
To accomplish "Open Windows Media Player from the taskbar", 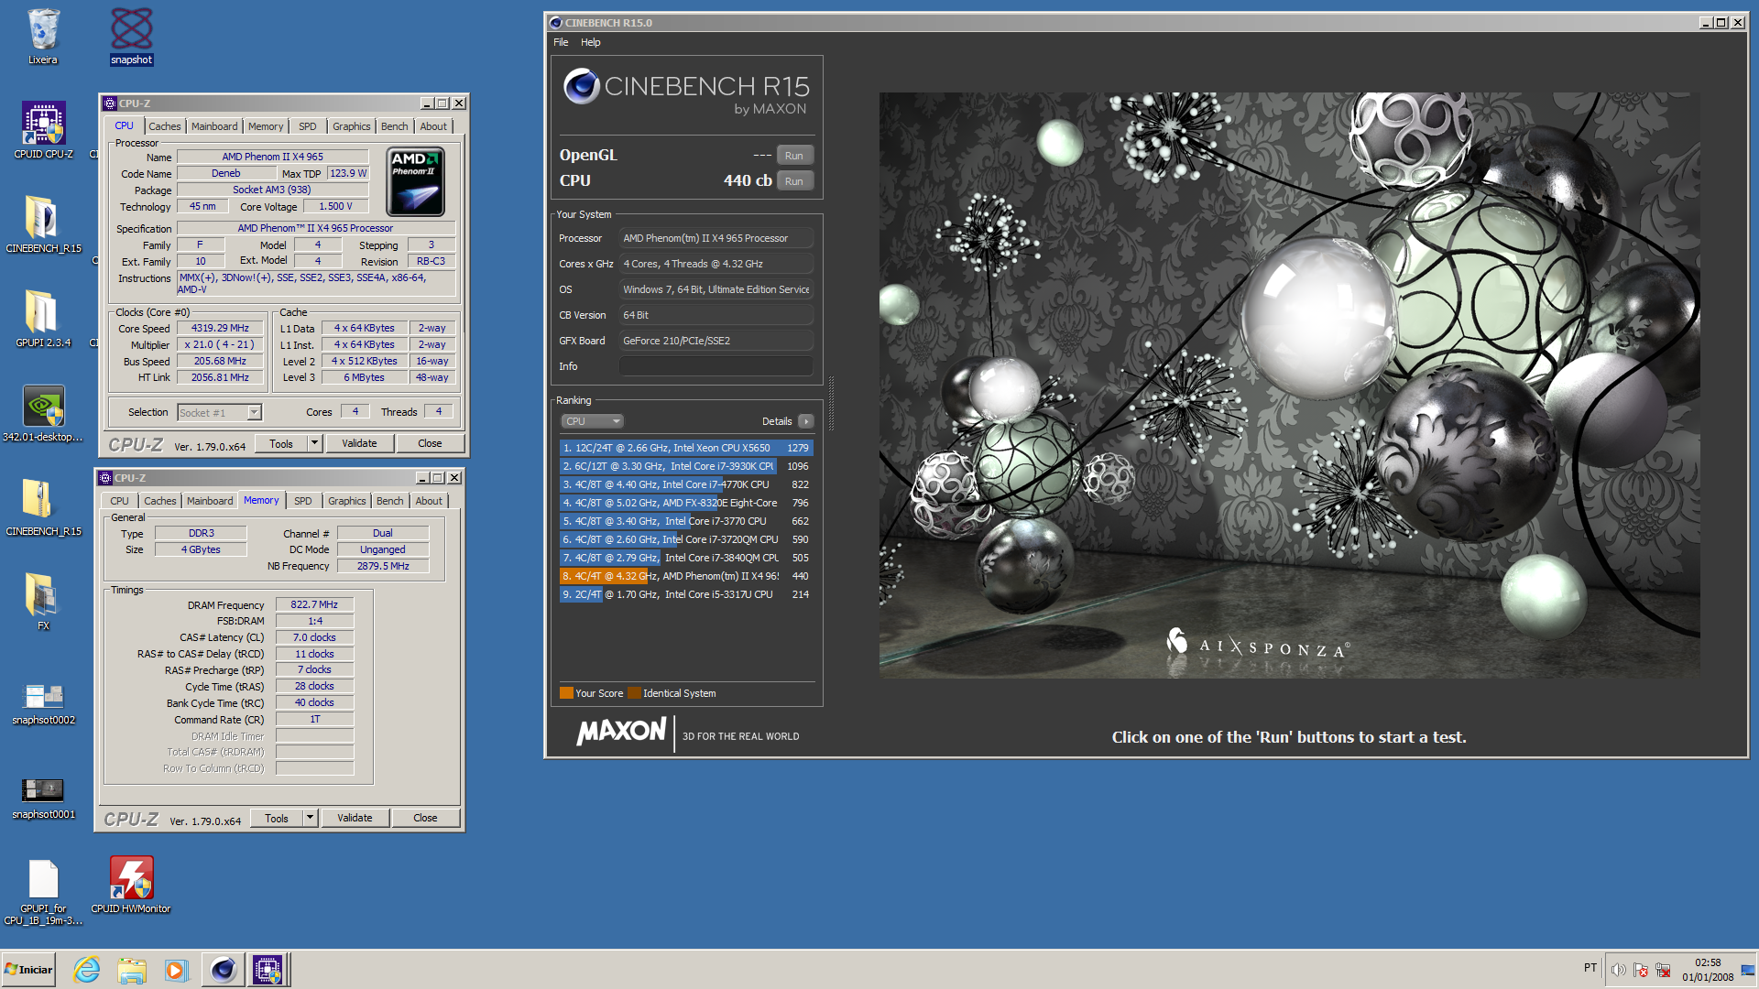I will pos(176,970).
